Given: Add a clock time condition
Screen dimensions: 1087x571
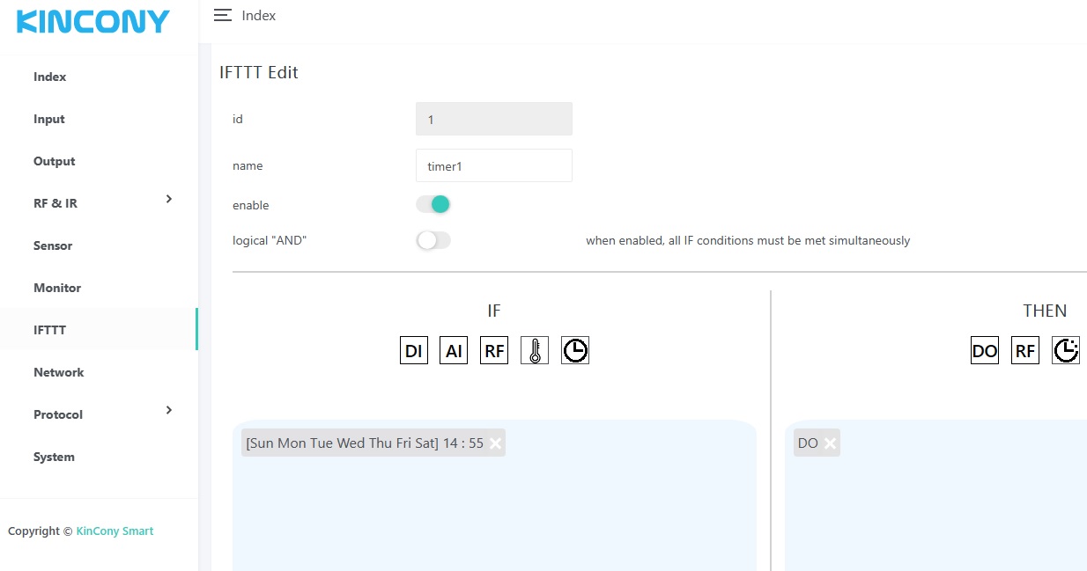Looking at the screenshot, I should [575, 350].
